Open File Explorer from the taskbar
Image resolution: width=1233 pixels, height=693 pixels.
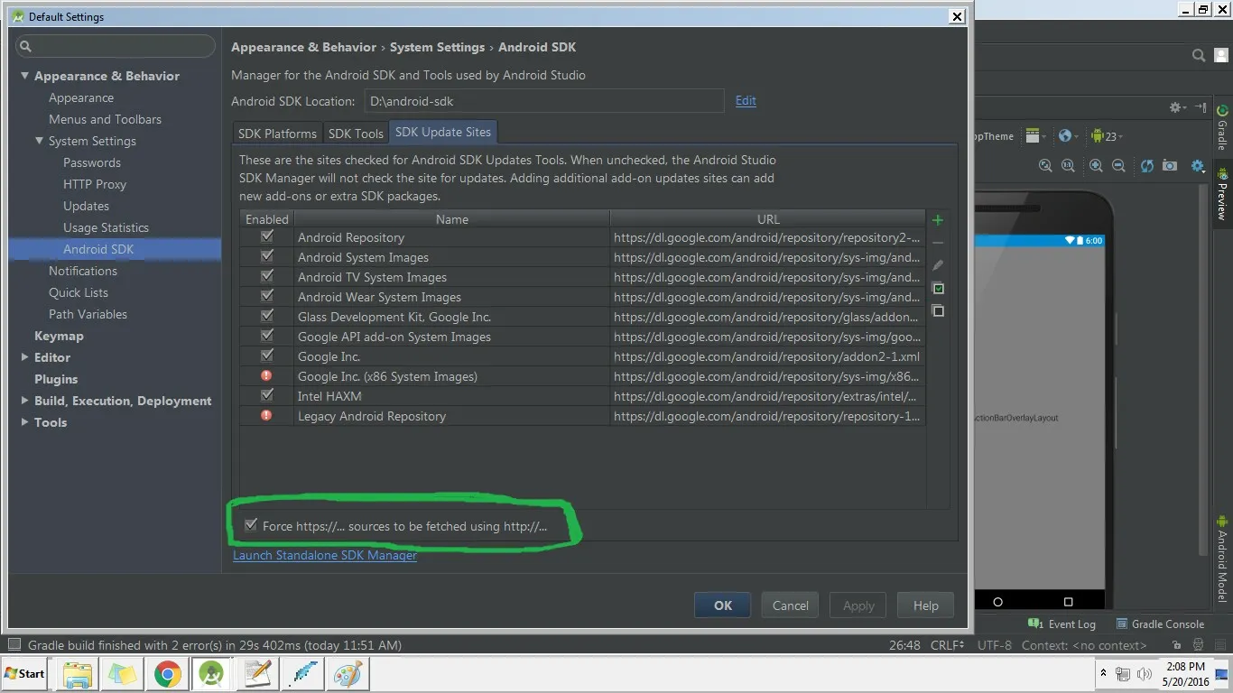[x=78, y=673]
